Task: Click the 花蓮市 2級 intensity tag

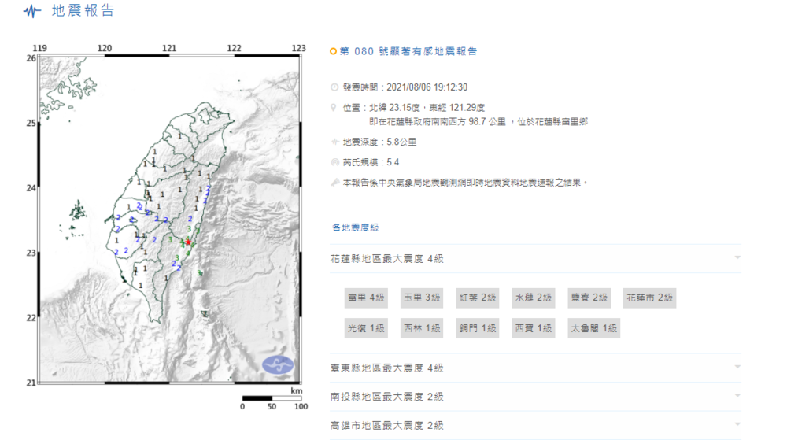Action: pos(649,298)
